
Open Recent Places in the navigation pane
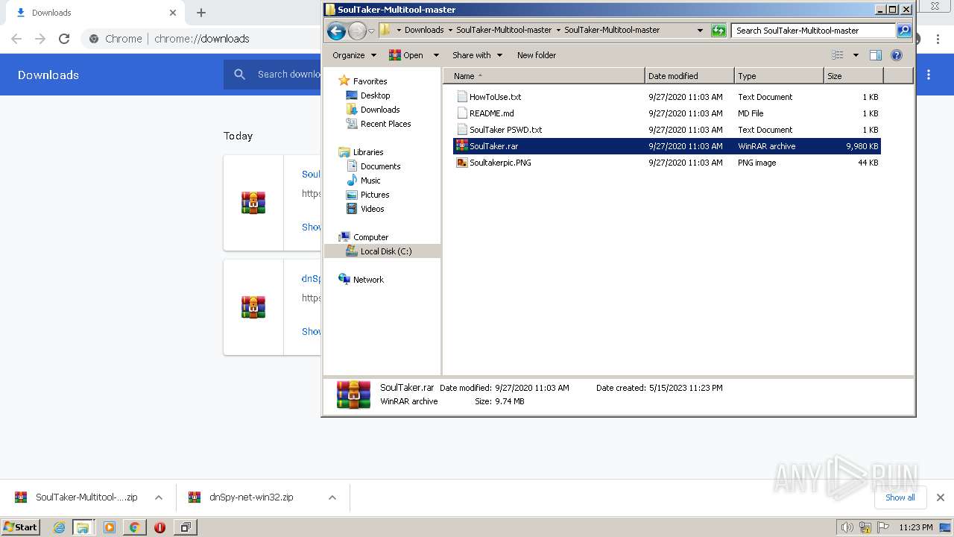[x=385, y=124]
